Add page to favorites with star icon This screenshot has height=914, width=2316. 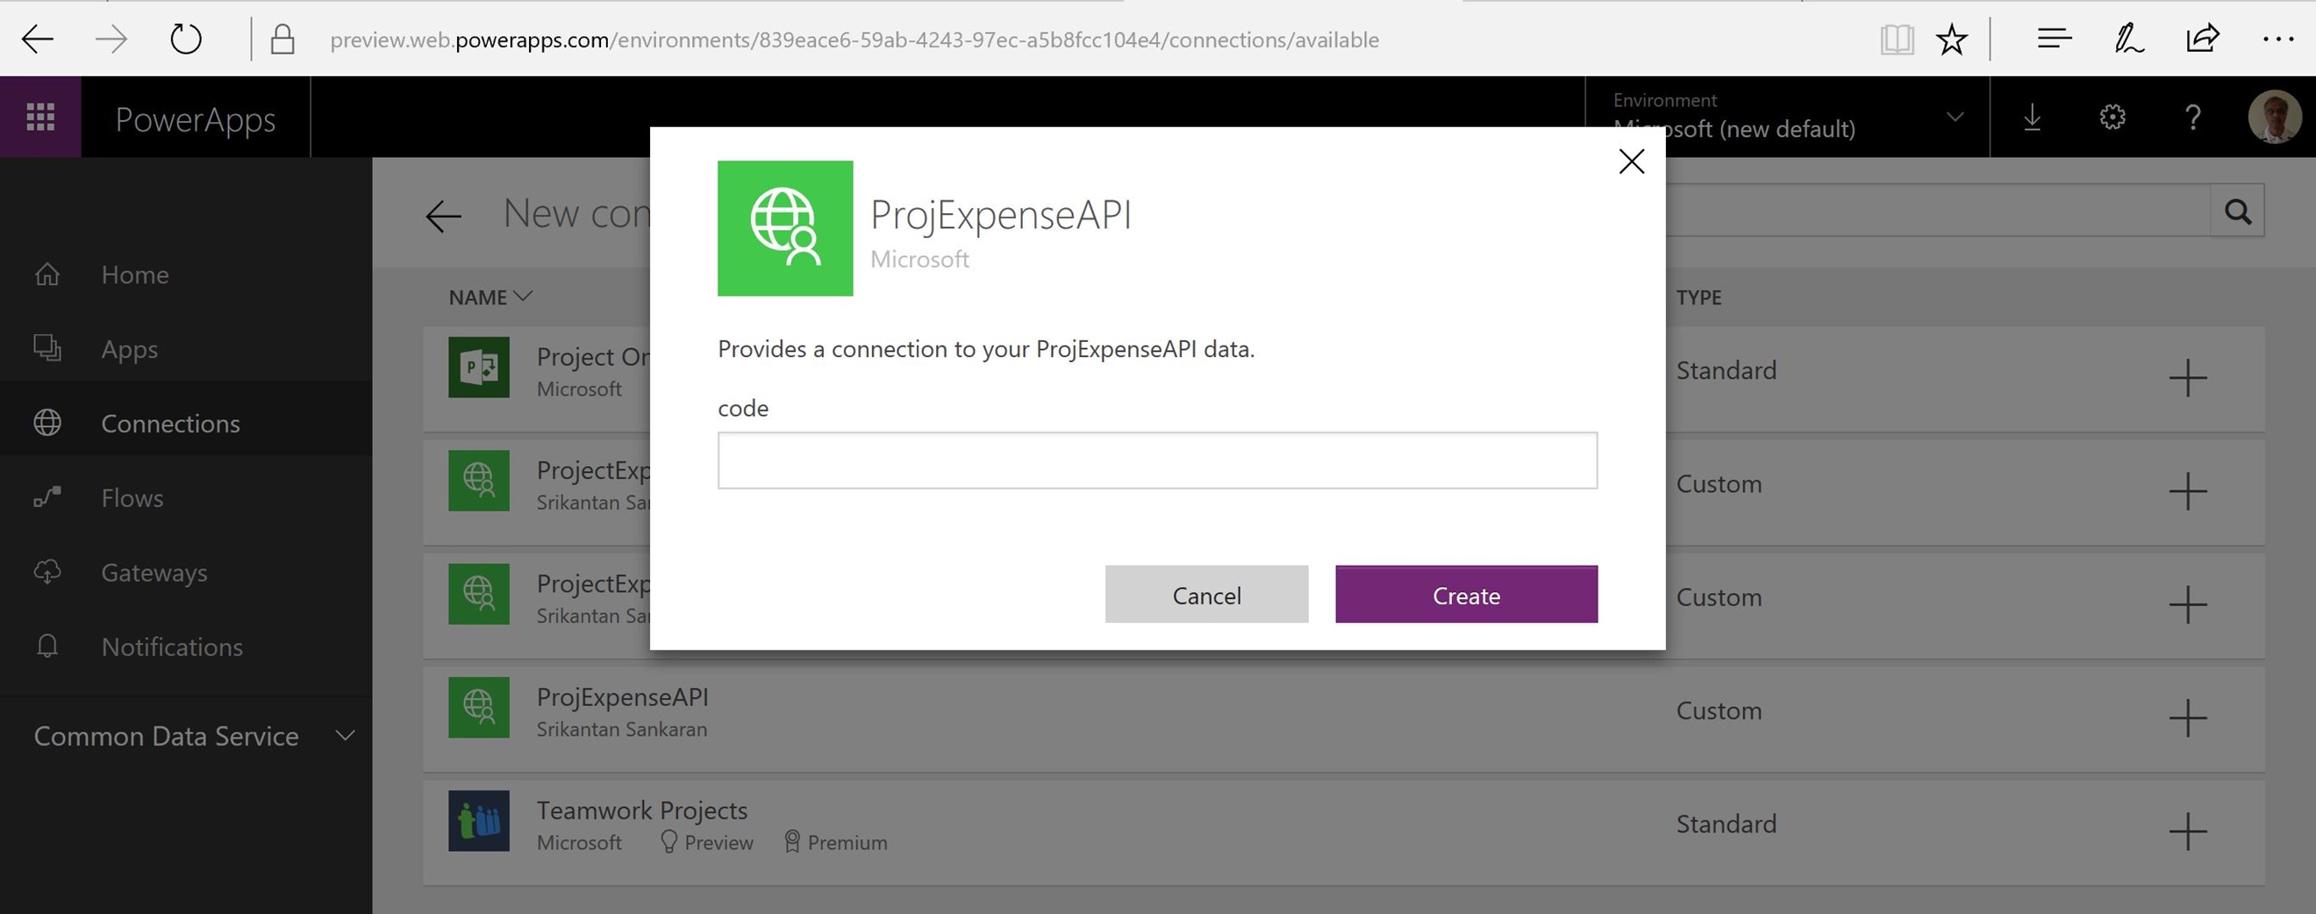(1951, 39)
